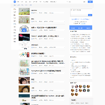Click the grey cat avatar in the sidebar
This screenshot has height=105, width=105.
coord(73,87)
